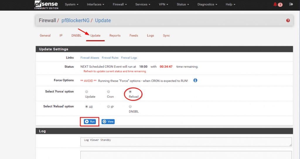Click the empty lower log text area

pyautogui.click(x=186, y=155)
